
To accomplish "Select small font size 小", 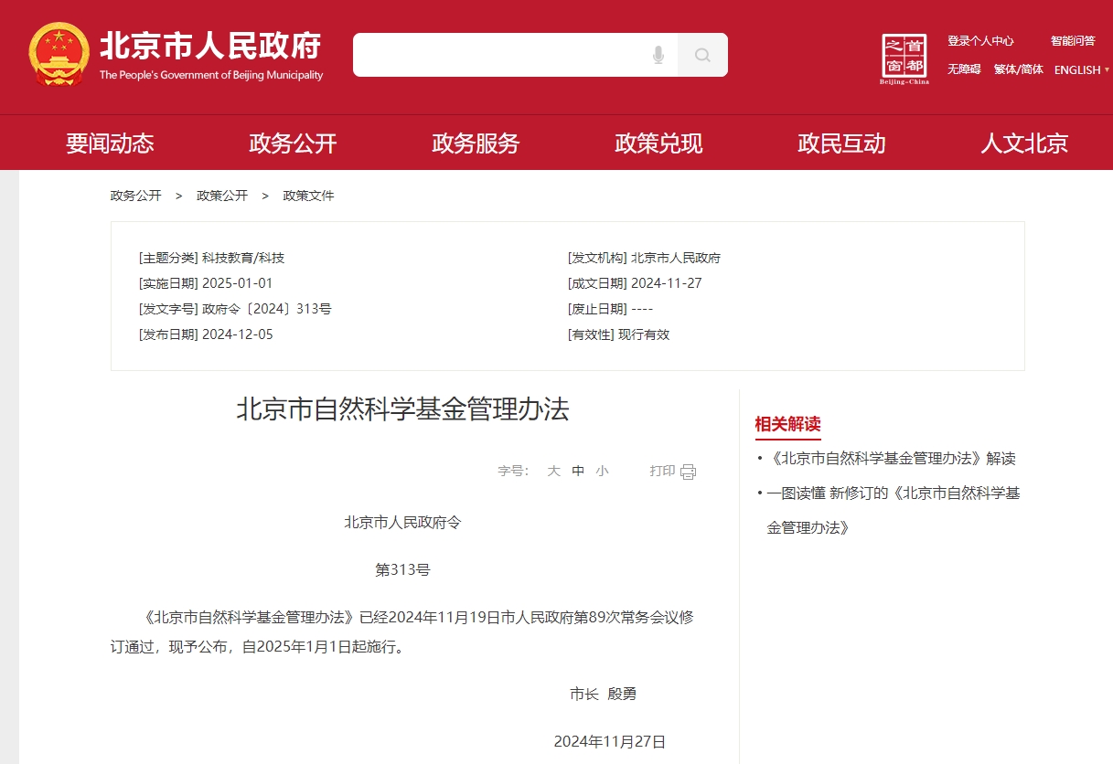I will click(602, 472).
